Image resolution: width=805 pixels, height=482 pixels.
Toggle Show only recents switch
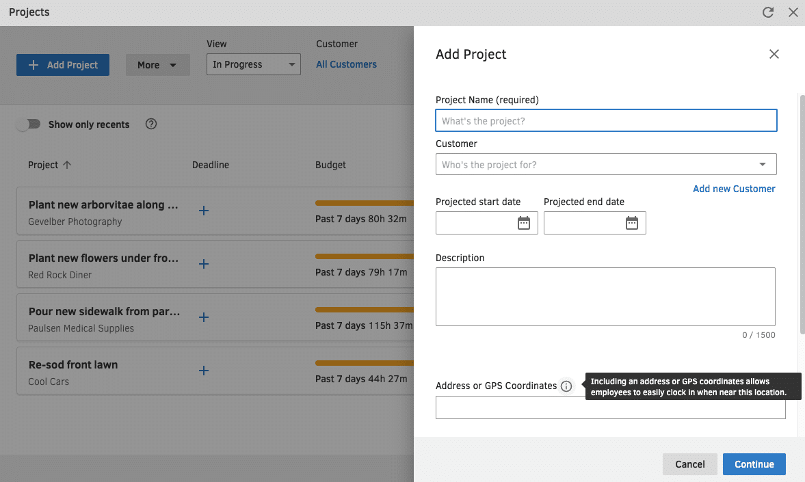point(28,124)
